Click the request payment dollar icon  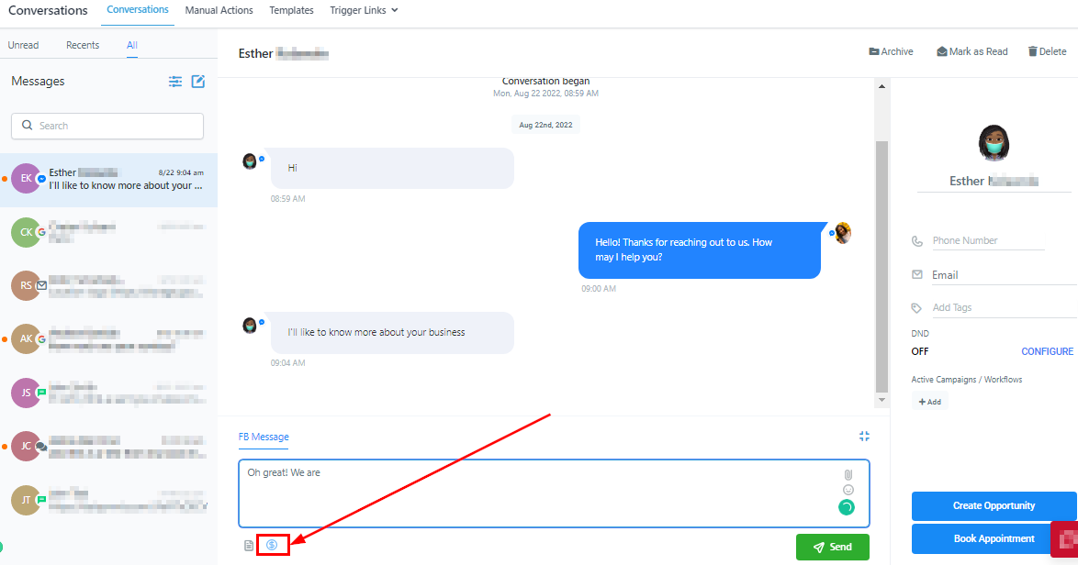coord(272,545)
